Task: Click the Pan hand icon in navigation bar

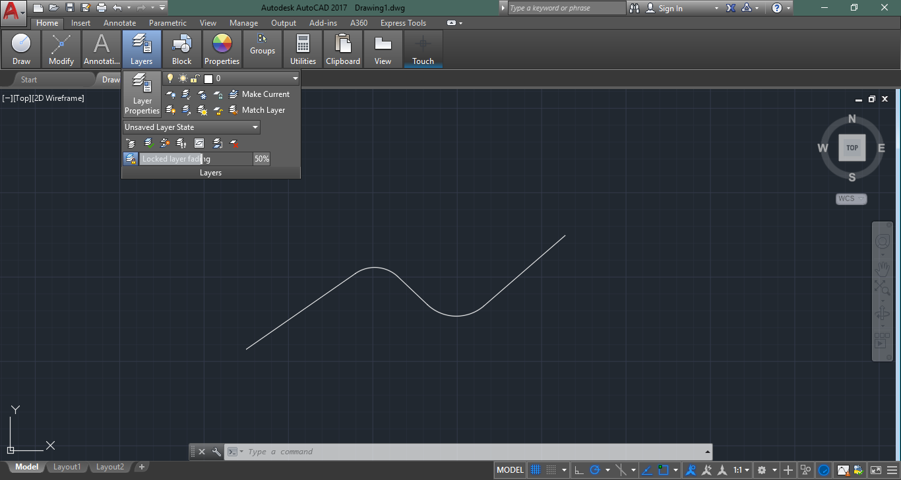Action: (x=882, y=268)
